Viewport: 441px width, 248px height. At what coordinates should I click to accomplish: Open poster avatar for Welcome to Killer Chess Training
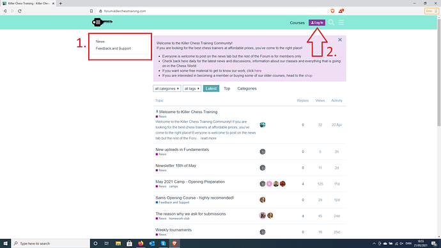[263, 125]
